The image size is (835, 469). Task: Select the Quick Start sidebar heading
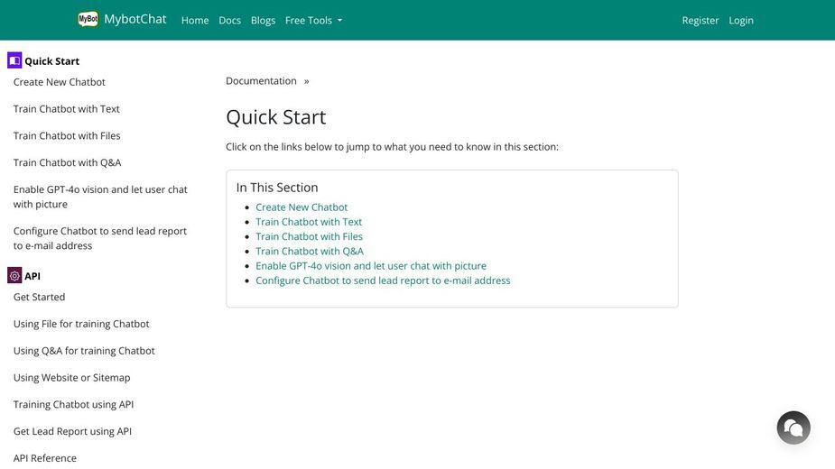(x=51, y=61)
